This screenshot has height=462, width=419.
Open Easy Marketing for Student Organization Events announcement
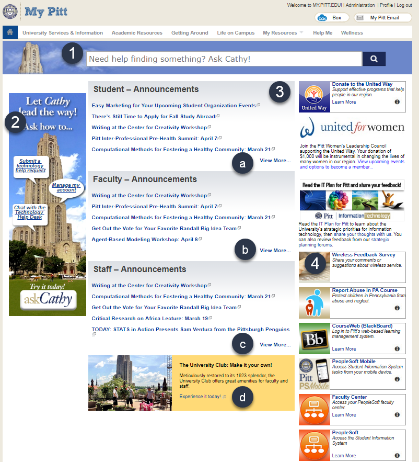tap(173, 106)
